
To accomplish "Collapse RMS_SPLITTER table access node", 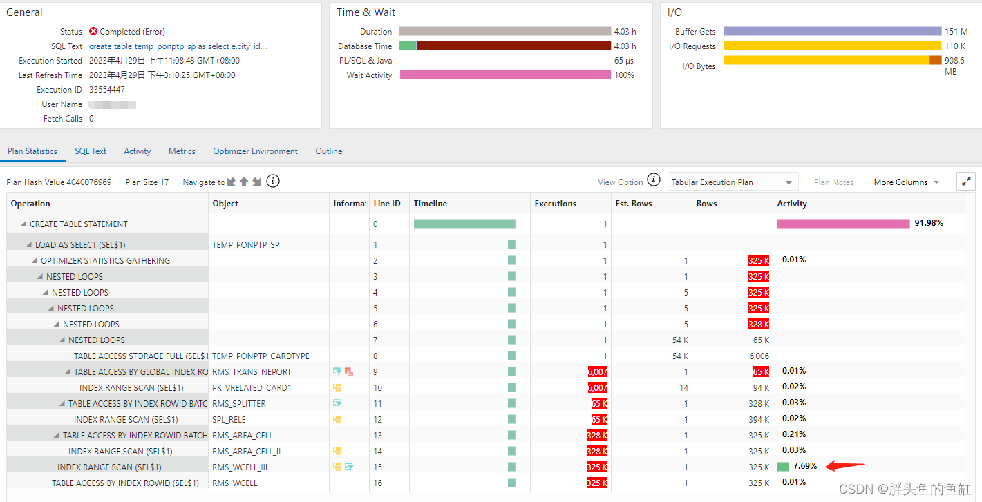I will pyautogui.click(x=62, y=403).
